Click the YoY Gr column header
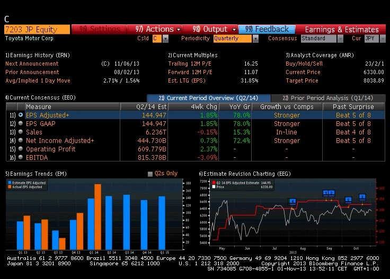 click(x=235, y=107)
